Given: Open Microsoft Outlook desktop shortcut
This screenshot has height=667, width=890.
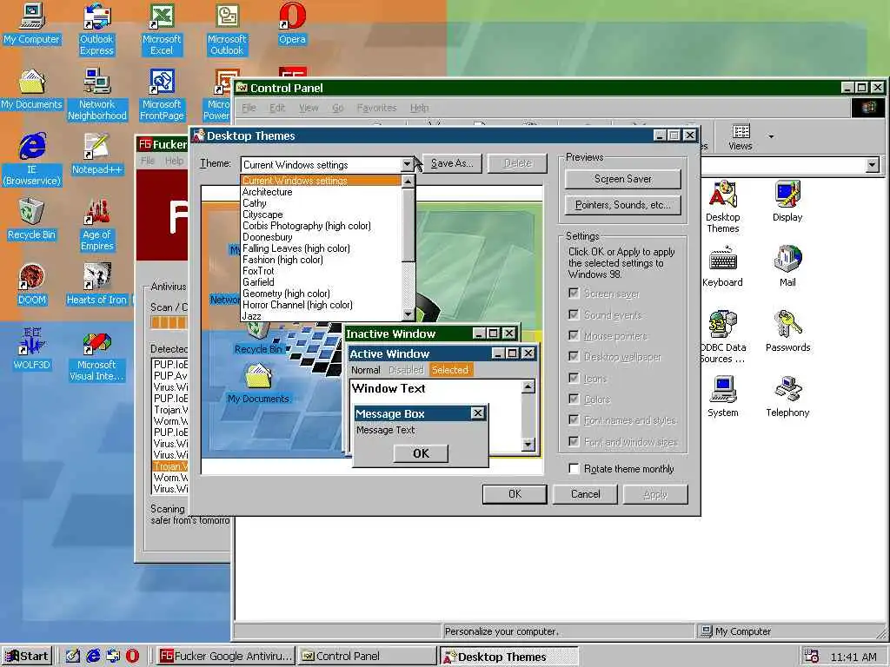Looking at the screenshot, I should tap(227, 29).
